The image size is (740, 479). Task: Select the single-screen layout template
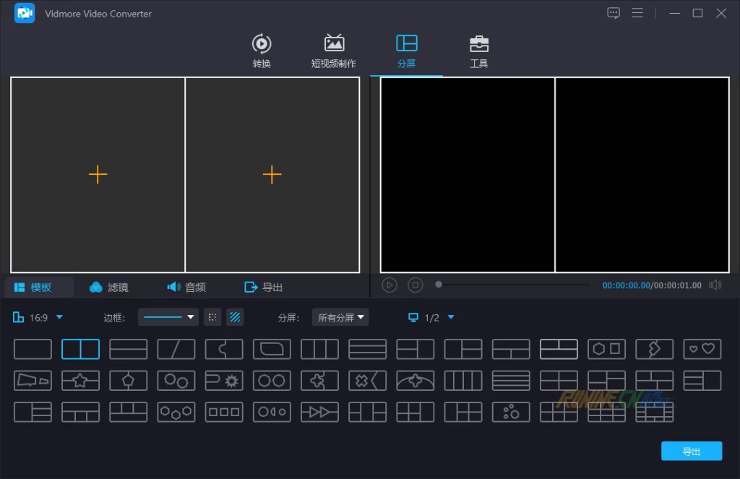(x=33, y=349)
